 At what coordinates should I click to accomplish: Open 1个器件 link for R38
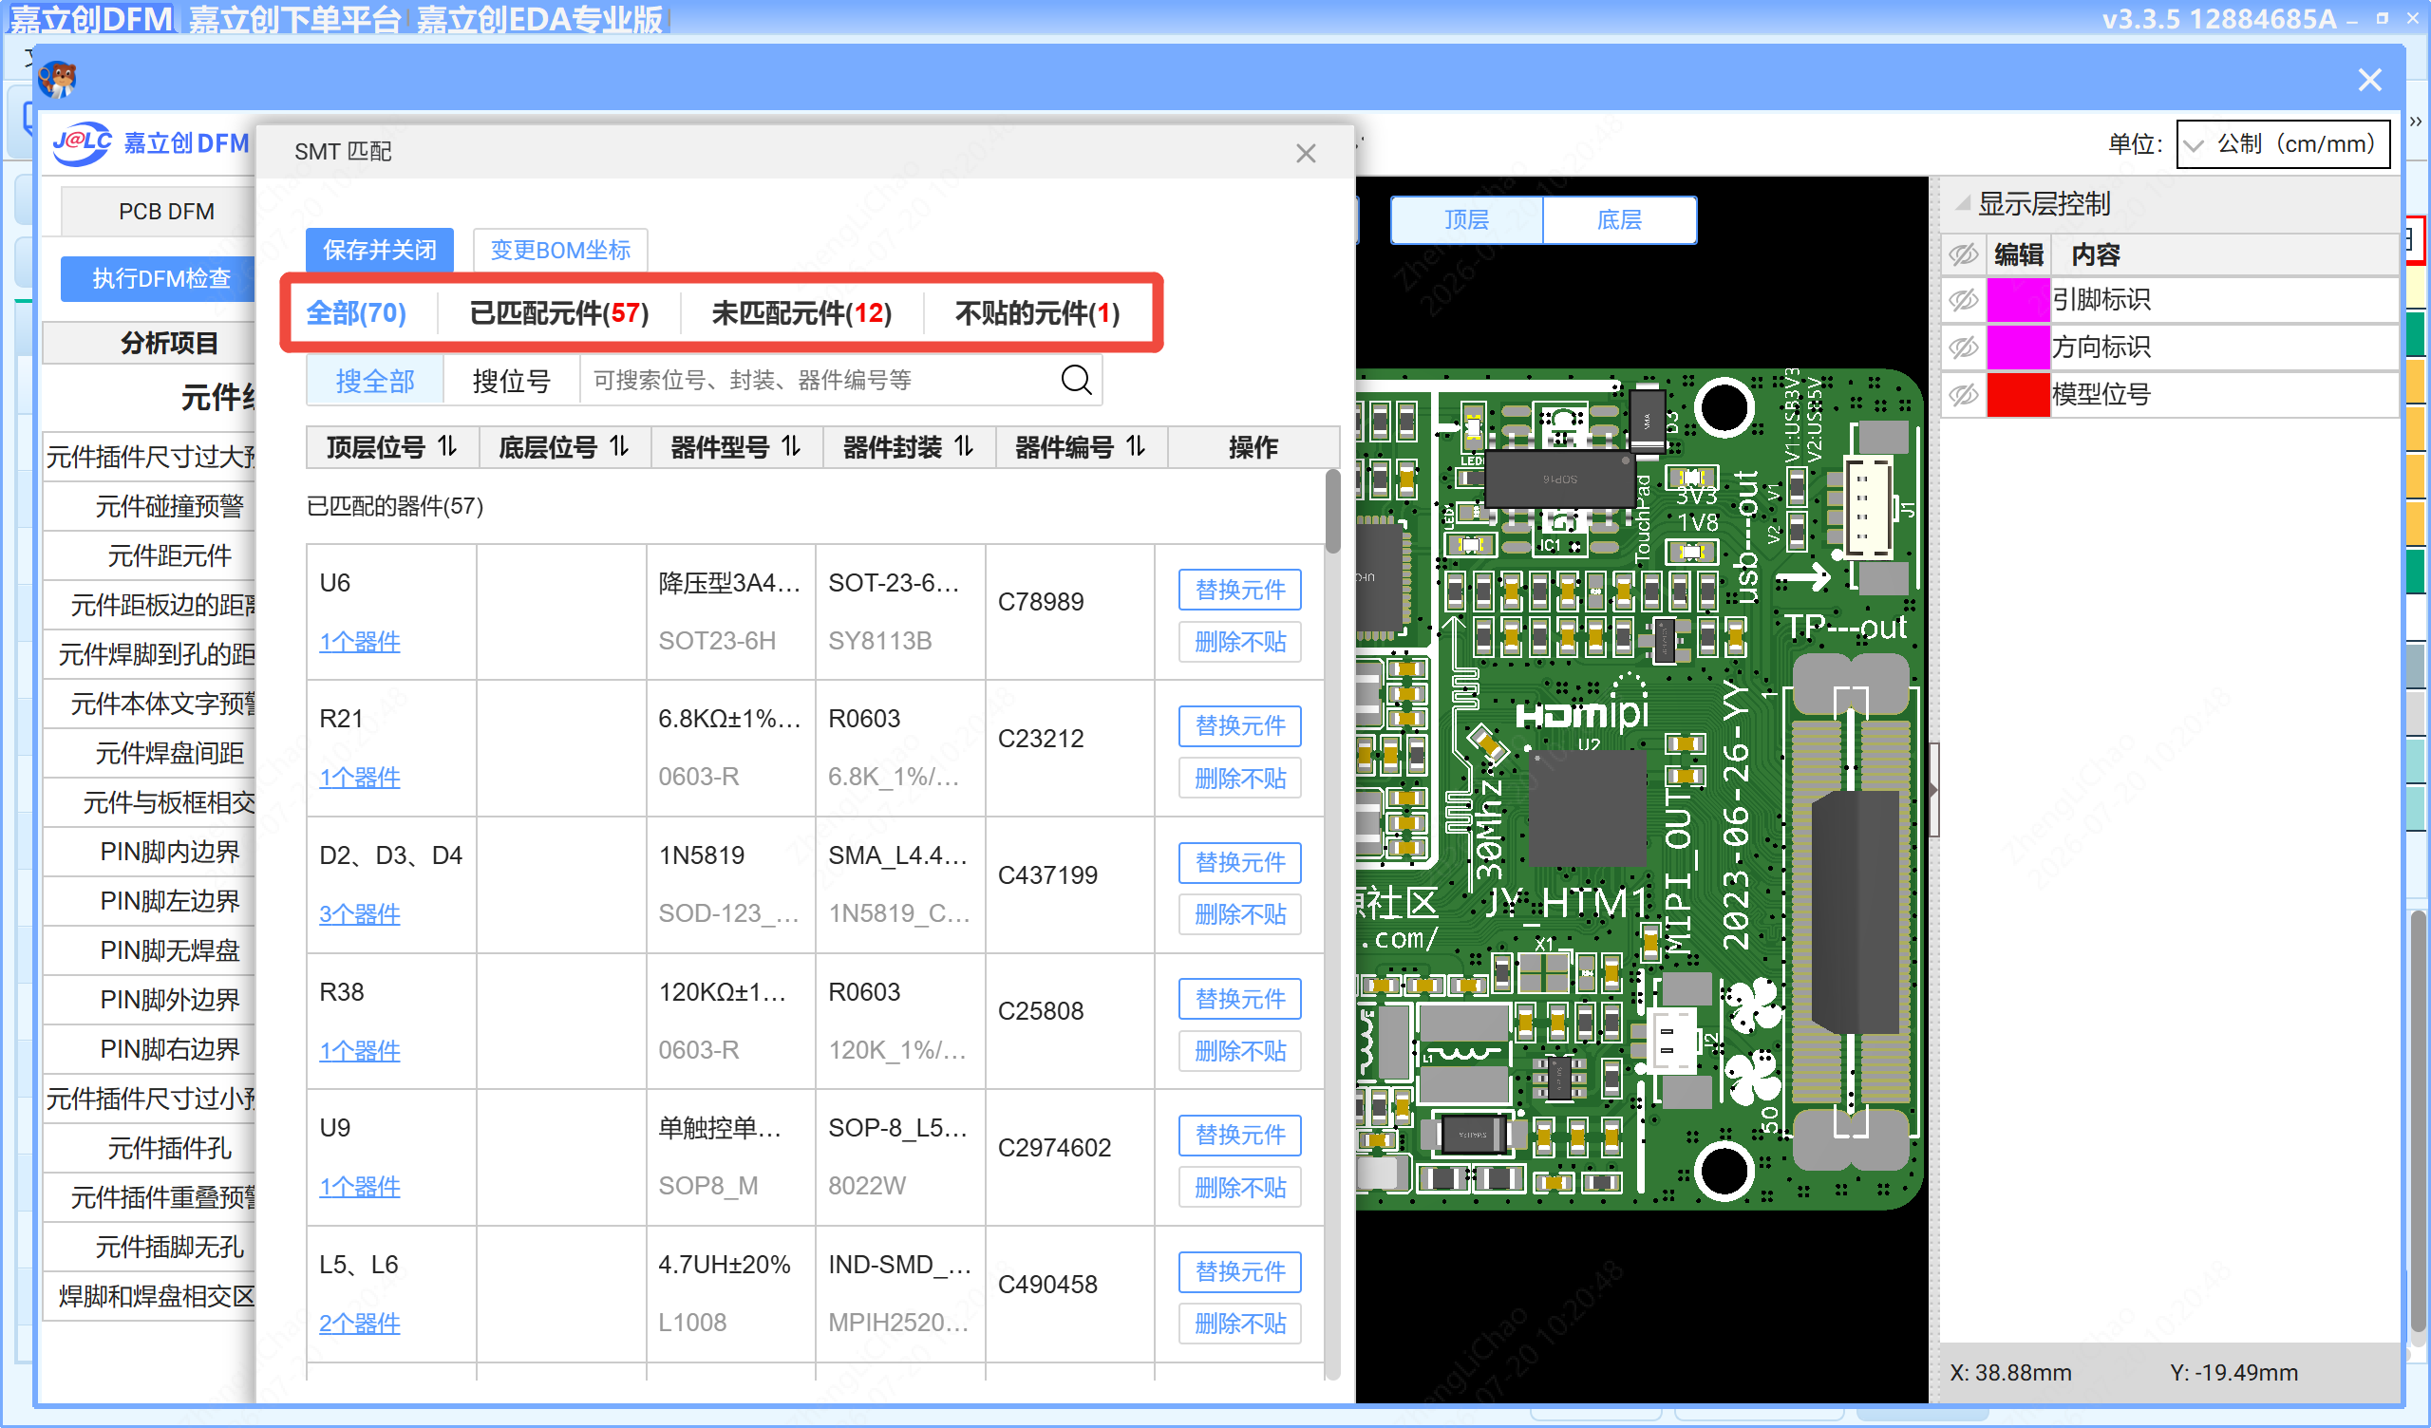click(x=360, y=1052)
